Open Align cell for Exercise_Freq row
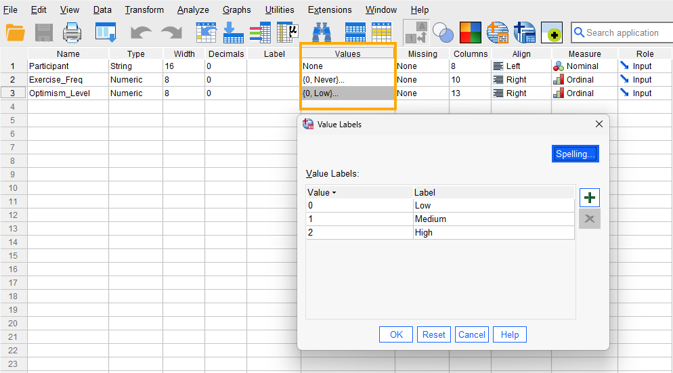 pyautogui.click(x=521, y=80)
